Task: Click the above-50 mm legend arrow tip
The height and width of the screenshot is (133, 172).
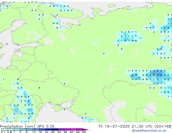Action: click(x=86, y=130)
